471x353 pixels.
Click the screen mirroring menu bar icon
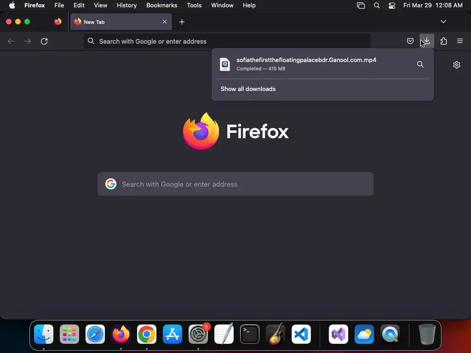tap(361, 5)
